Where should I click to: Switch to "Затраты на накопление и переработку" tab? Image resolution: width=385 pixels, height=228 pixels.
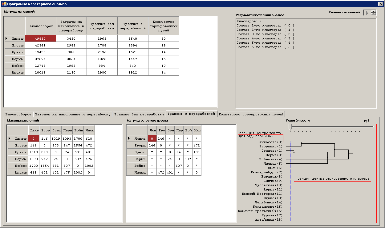pos(73,114)
